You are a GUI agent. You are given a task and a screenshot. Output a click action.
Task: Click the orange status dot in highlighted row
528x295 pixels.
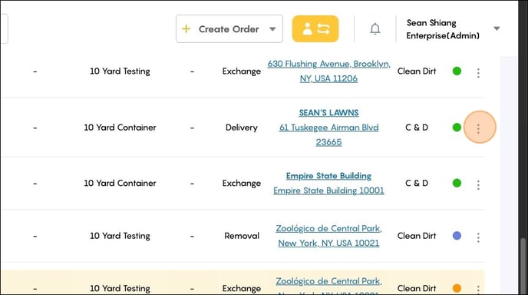(x=457, y=288)
